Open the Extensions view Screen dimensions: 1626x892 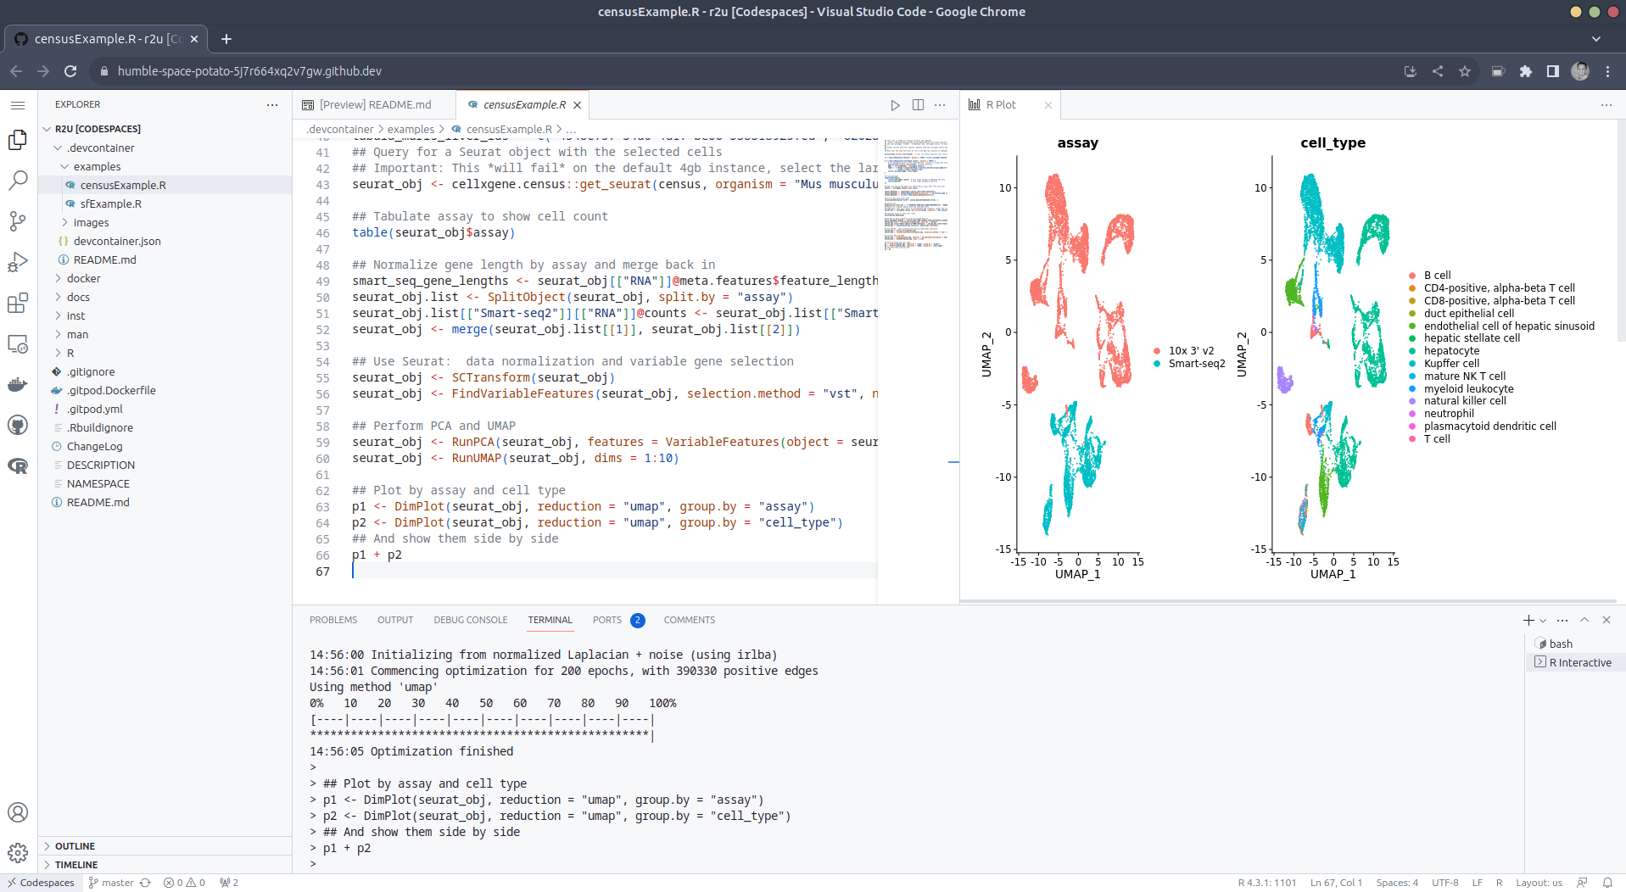[x=18, y=303]
